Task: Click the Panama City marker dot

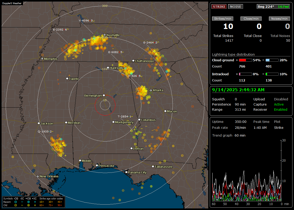Action: click(126, 172)
